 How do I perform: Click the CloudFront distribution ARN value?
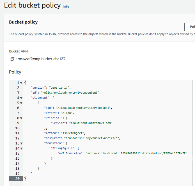[136, 153]
